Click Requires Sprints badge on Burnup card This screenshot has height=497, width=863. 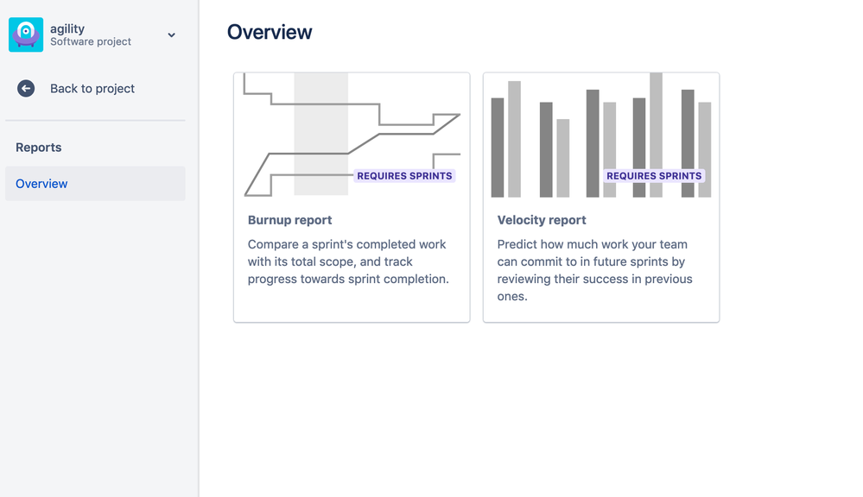[404, 176]
